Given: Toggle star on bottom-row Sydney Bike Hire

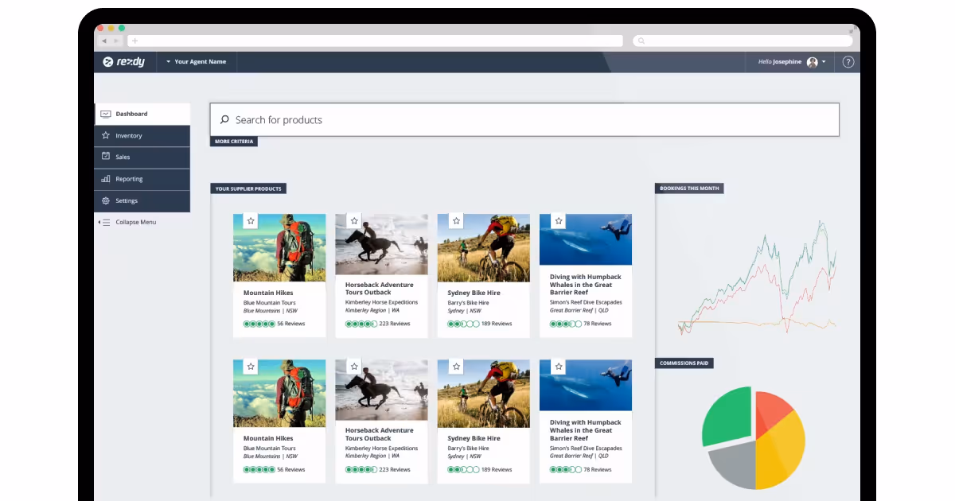Looking at the screenshot, I should coord(457,367).
